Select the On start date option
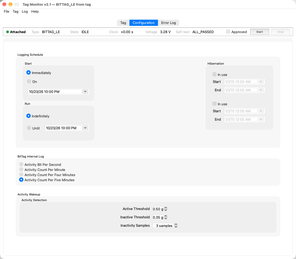Image resolution: width=296 pixels, height=259 pixels. click(29, 81)
